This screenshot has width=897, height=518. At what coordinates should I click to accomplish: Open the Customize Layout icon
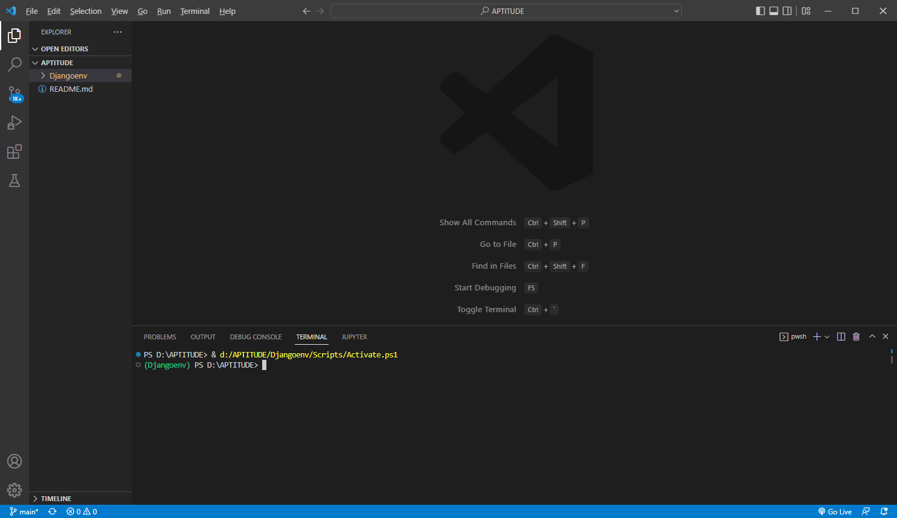(x=806, y=11)
